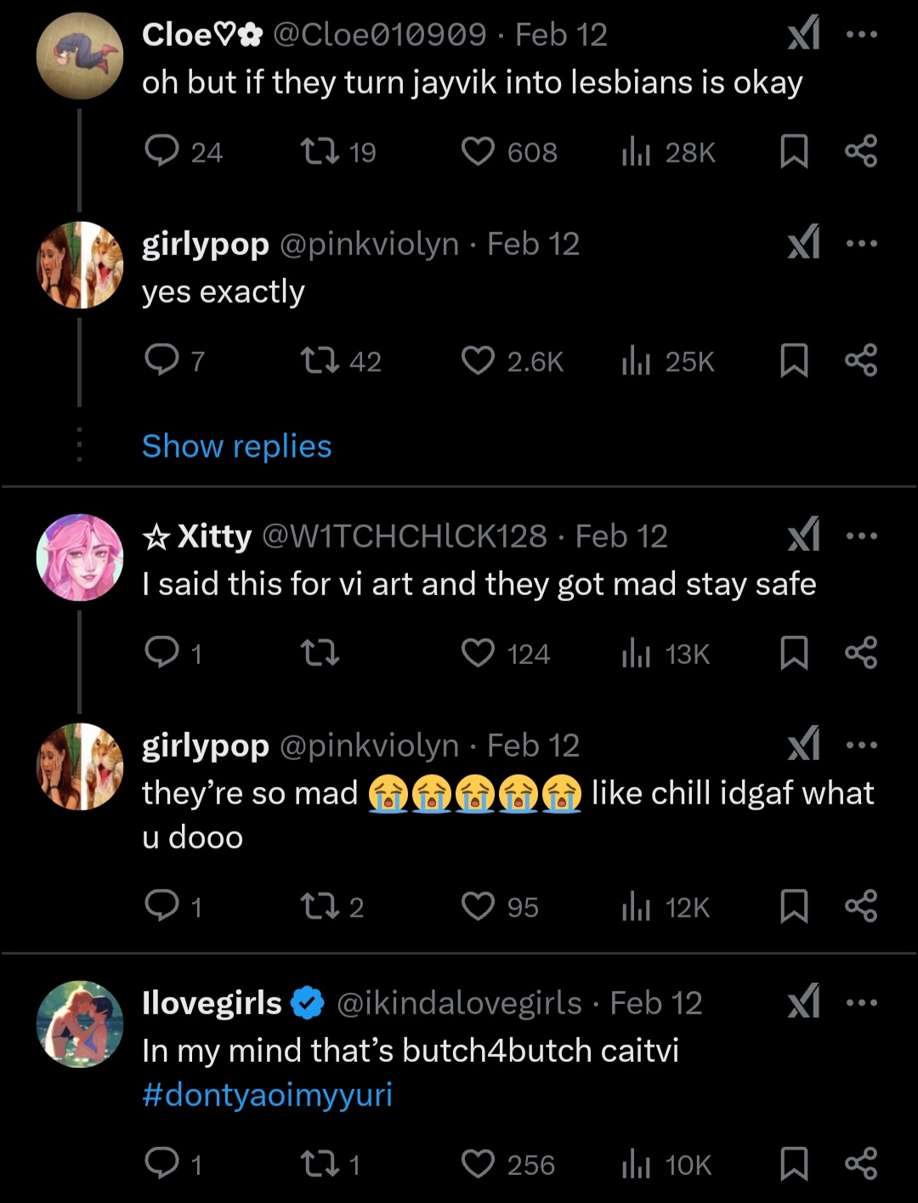Open Xitty's pink-haired avatar
The image size is (918, 1203).
point(80,557)
